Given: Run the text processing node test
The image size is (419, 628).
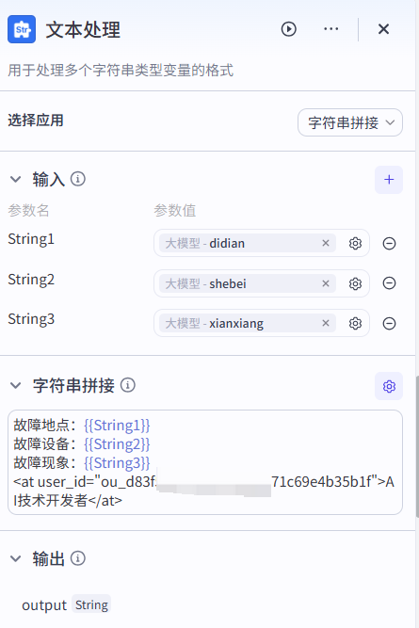Looking at the screenshot, I should [x=288, y=29].
